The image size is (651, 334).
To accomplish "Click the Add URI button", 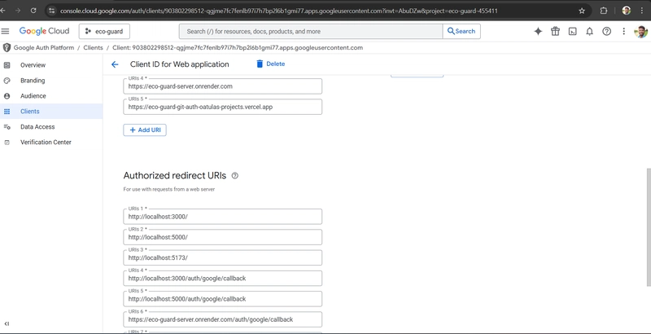I will [145, 130].
